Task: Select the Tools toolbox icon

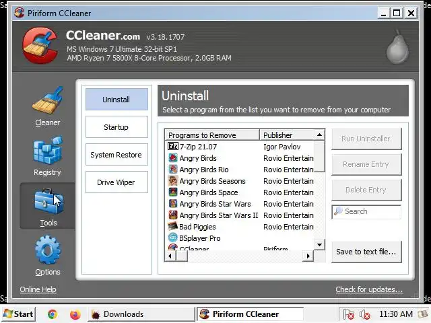Action: click(x=48, y=201)
